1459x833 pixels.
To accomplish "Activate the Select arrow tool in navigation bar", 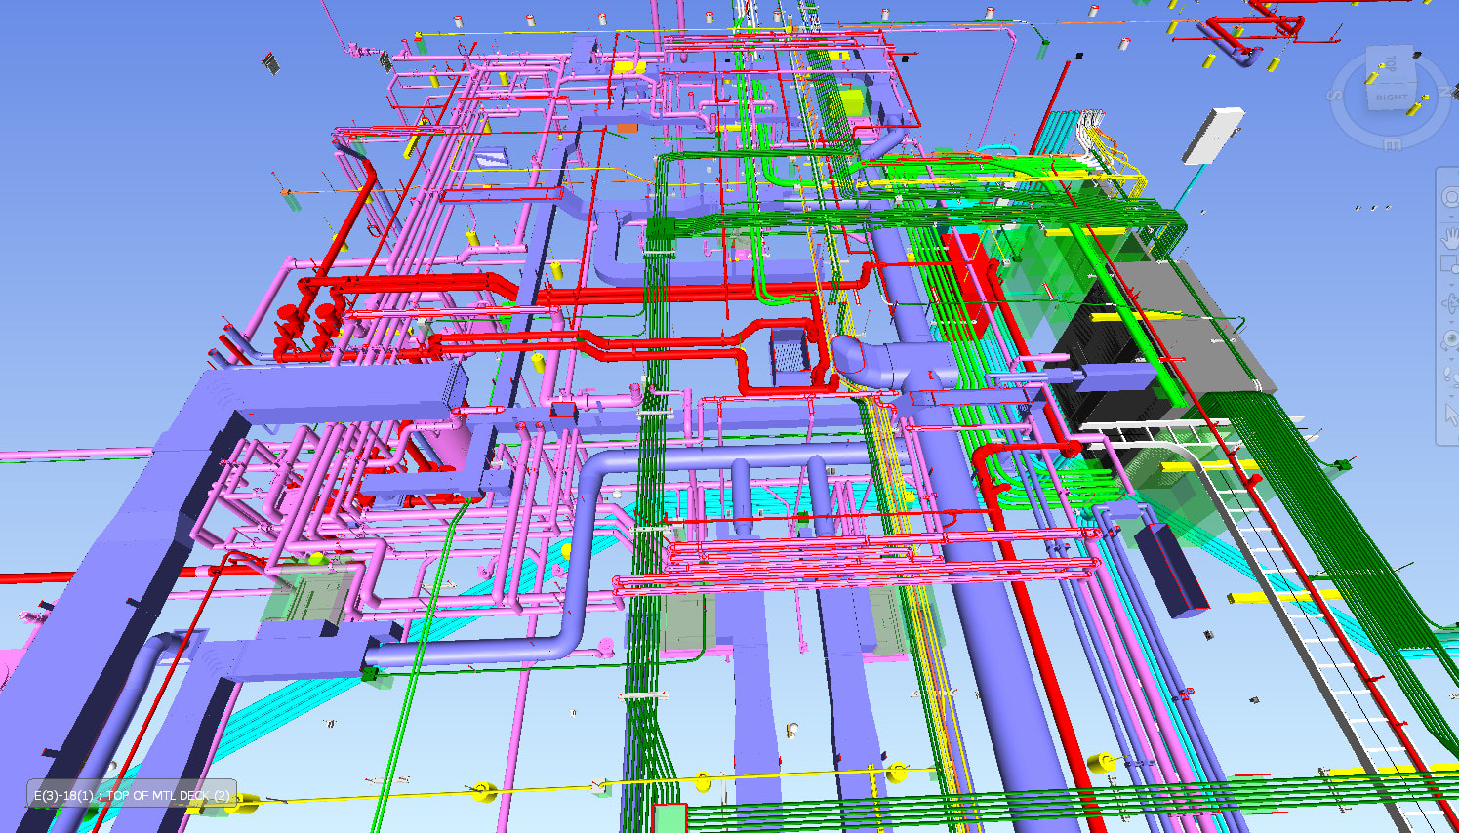I will [x=1452, y=414].
